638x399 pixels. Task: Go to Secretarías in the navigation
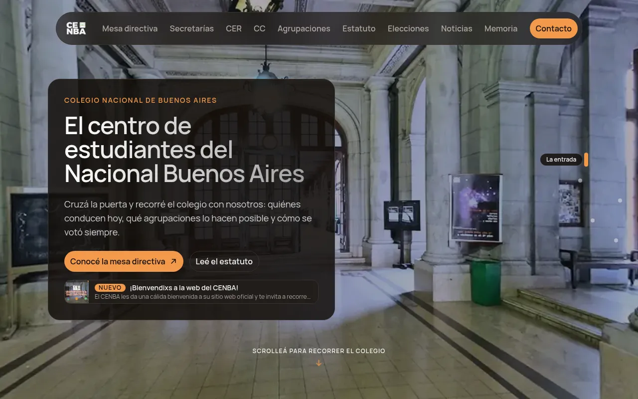pos(192,28)
